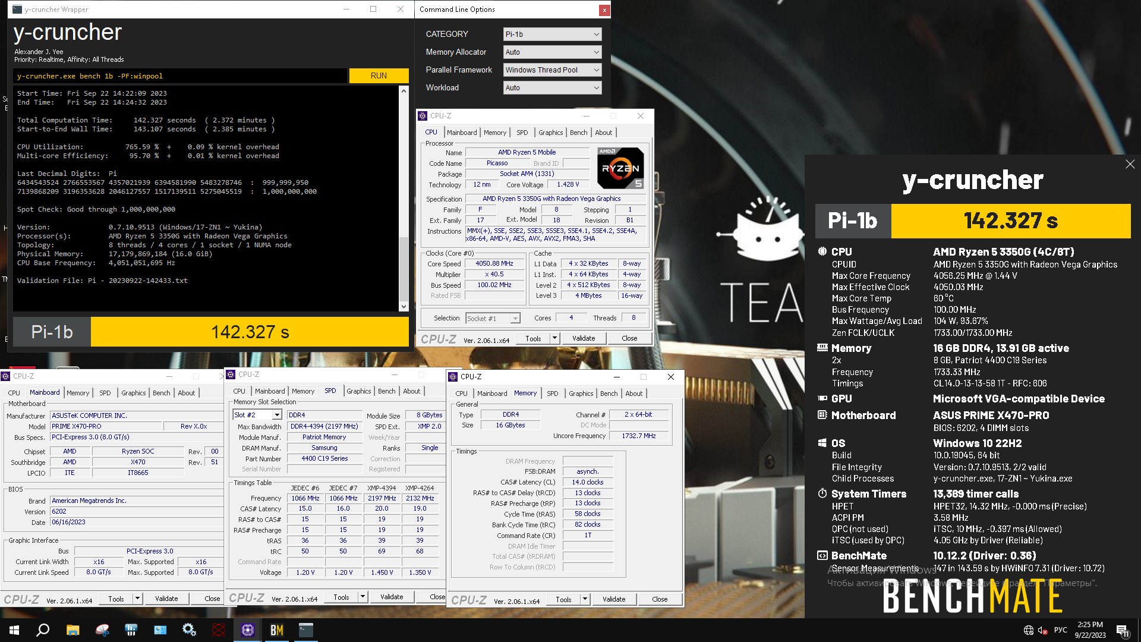Launch File Explorer from taskbar
Image resolution: width=1141 pixels, height=642 pixels.
[x=73, y=630]
